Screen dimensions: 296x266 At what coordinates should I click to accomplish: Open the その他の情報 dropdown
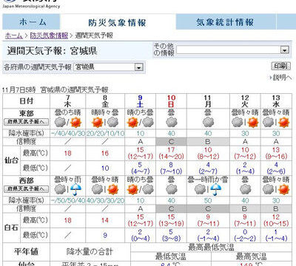(232, 50)
